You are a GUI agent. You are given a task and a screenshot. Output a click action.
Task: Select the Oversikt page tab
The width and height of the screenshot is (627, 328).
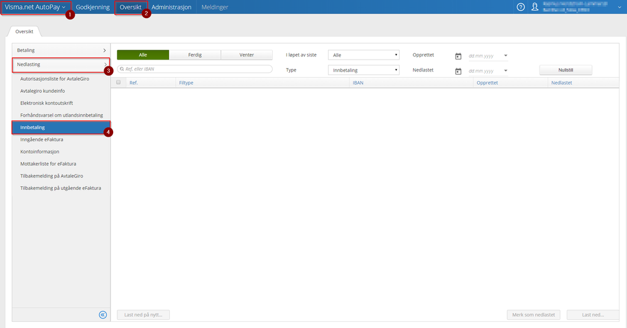tap(24, 31)
